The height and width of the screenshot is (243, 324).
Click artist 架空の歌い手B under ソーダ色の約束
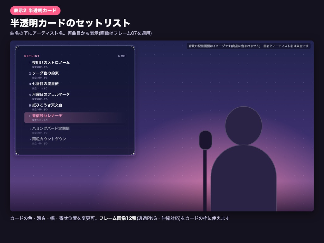[x=40, y=78]
